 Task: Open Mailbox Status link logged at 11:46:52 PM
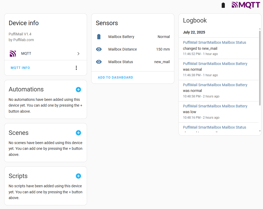click(x=214, y=42)
